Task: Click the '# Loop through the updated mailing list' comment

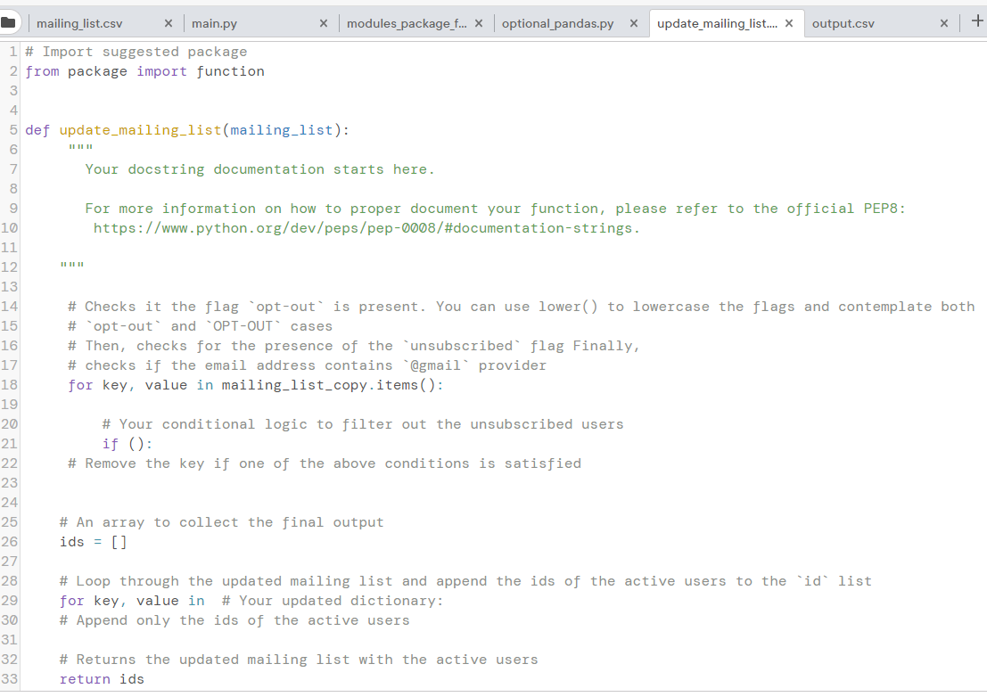Action: pos(465,580)
